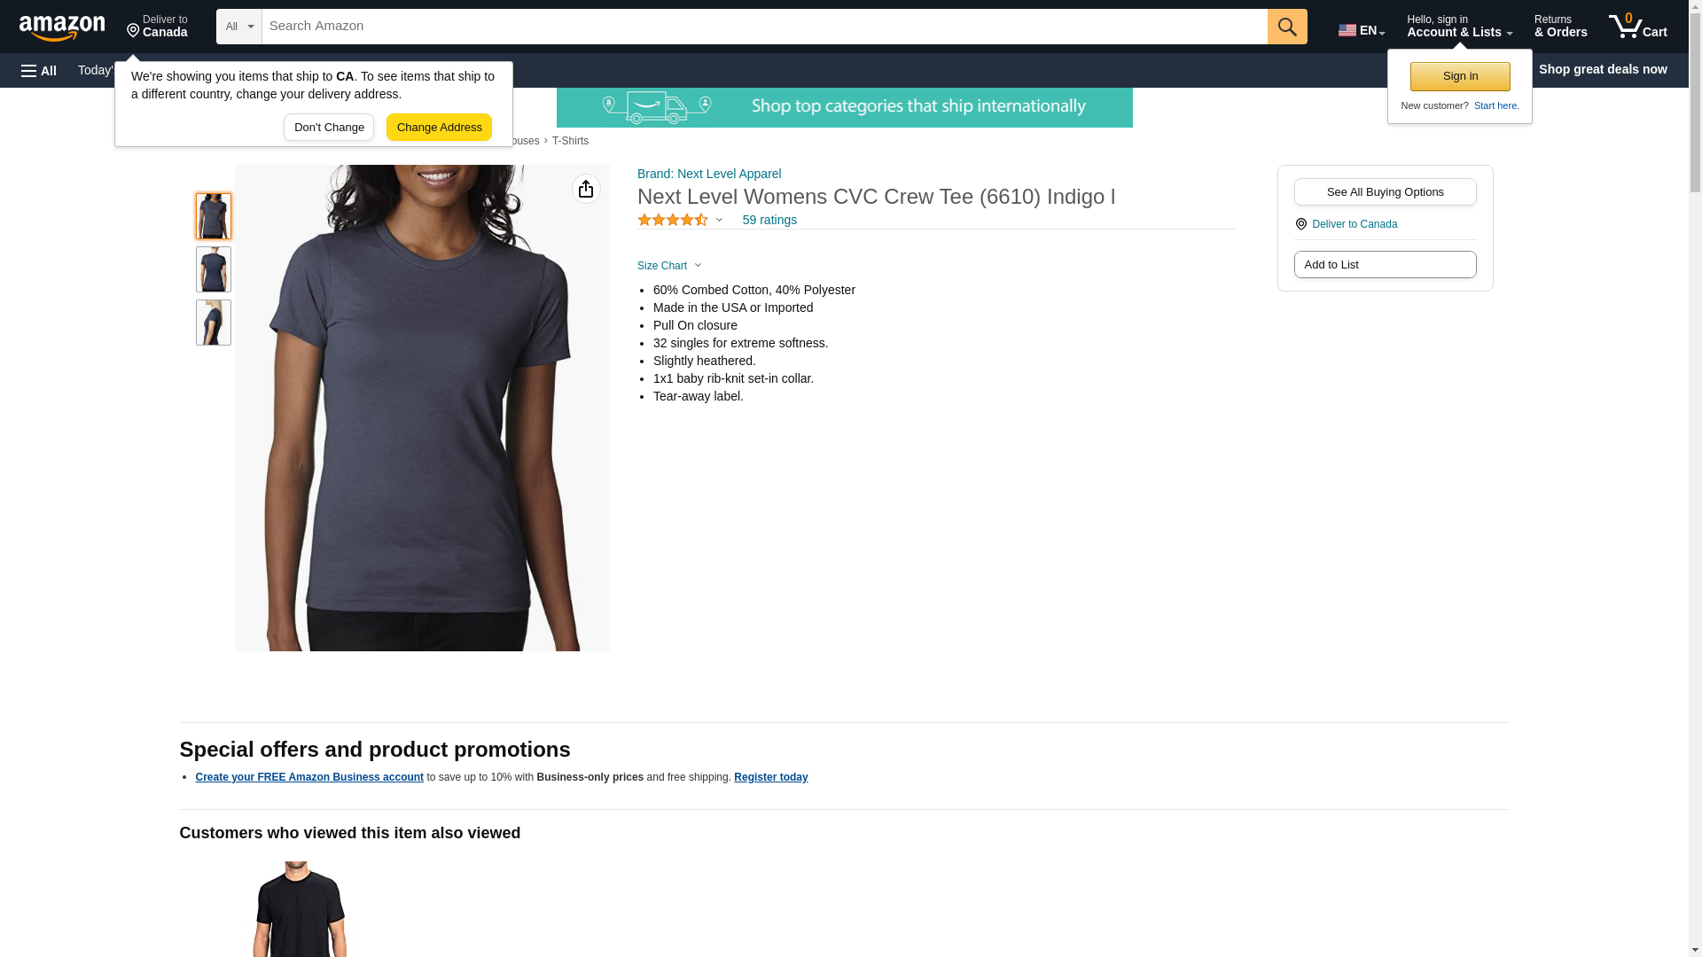
Task: Click the share icon on product image
Action: (586, 189)
